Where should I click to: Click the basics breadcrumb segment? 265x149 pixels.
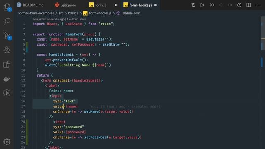tap(73, 13)
